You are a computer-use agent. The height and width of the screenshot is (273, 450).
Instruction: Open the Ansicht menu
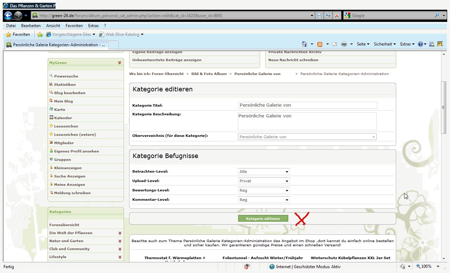coord(53,26)
